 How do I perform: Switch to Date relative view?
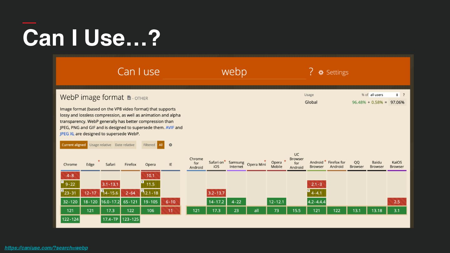[125, 145]
